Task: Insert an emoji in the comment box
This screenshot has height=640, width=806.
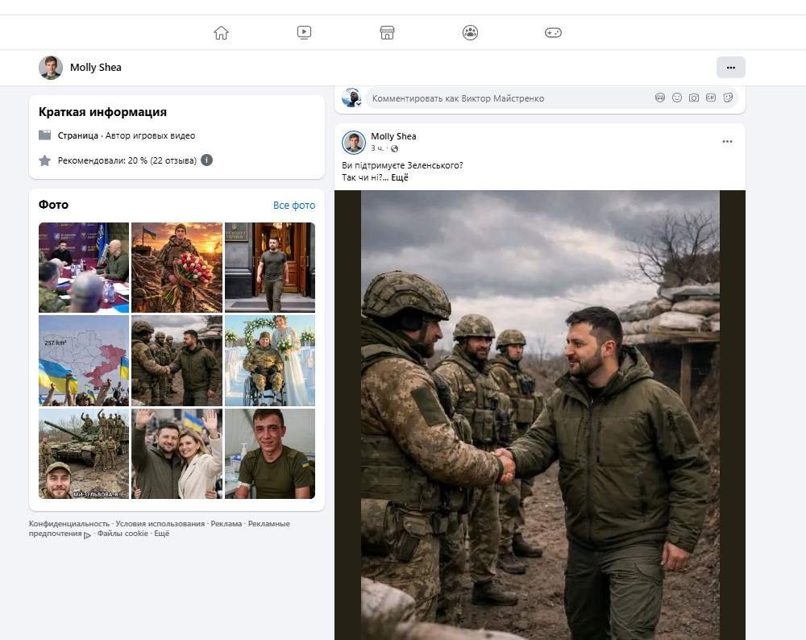Action: pyautogui.click(x=677, y=98)
